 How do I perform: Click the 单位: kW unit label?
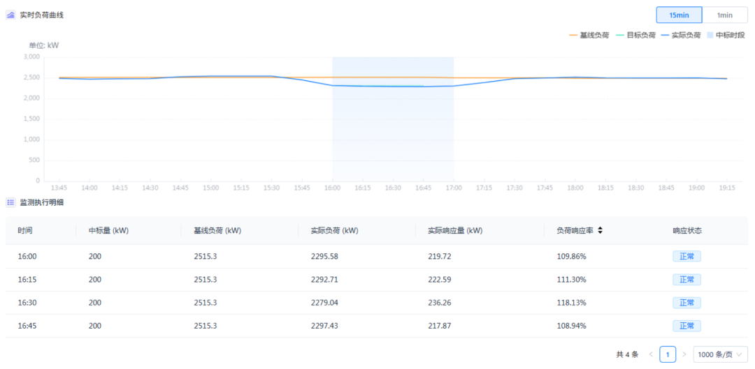coord(44,45)
